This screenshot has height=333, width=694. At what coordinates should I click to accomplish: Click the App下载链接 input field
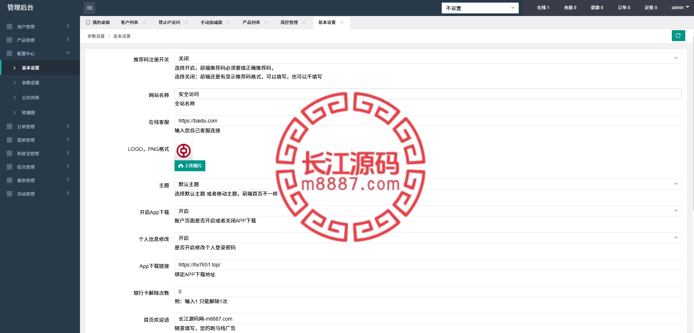tap(428, 265)
